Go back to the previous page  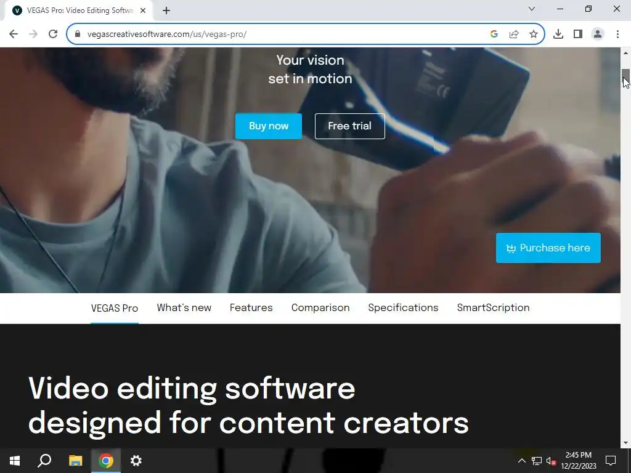[x=14, y=34]
